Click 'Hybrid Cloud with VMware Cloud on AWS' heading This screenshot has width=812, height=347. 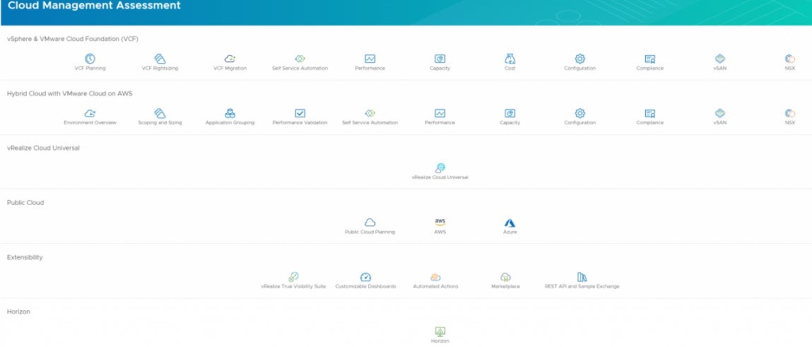tap(70, 93)
